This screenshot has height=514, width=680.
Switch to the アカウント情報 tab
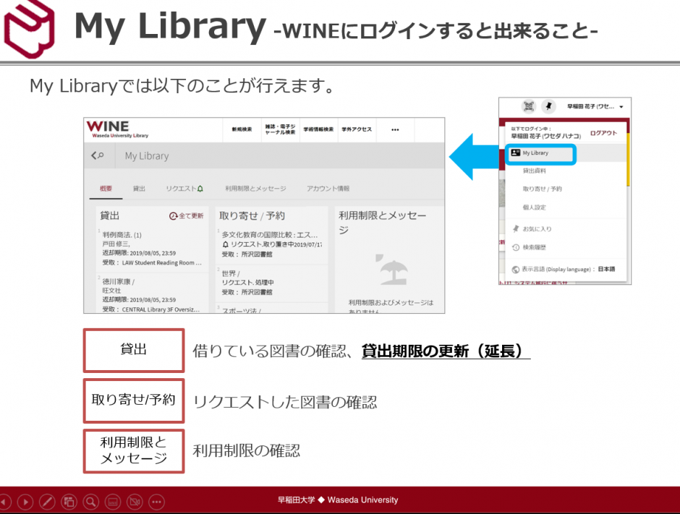[328, 188]
